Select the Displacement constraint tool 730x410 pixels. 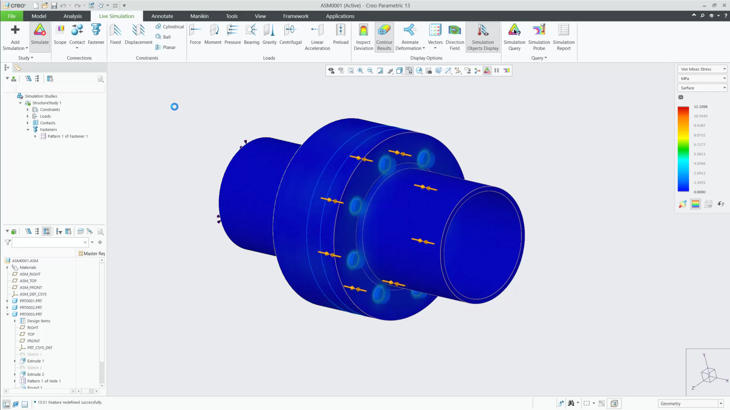[138, 34]
